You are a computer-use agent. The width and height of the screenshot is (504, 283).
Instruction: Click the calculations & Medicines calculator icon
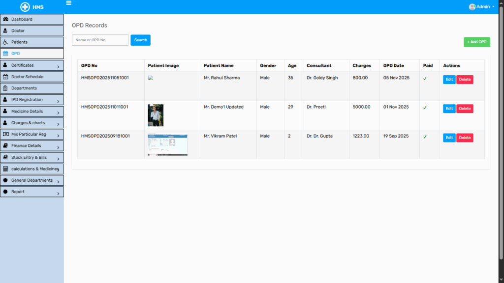[6, 169]
